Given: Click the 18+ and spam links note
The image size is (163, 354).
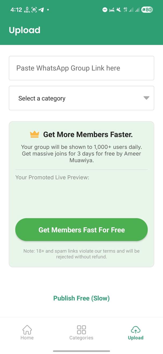Looking at the screenshot, I should (81, 254).
